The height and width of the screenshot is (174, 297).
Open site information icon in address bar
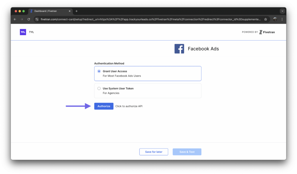(x=37, y=19)
